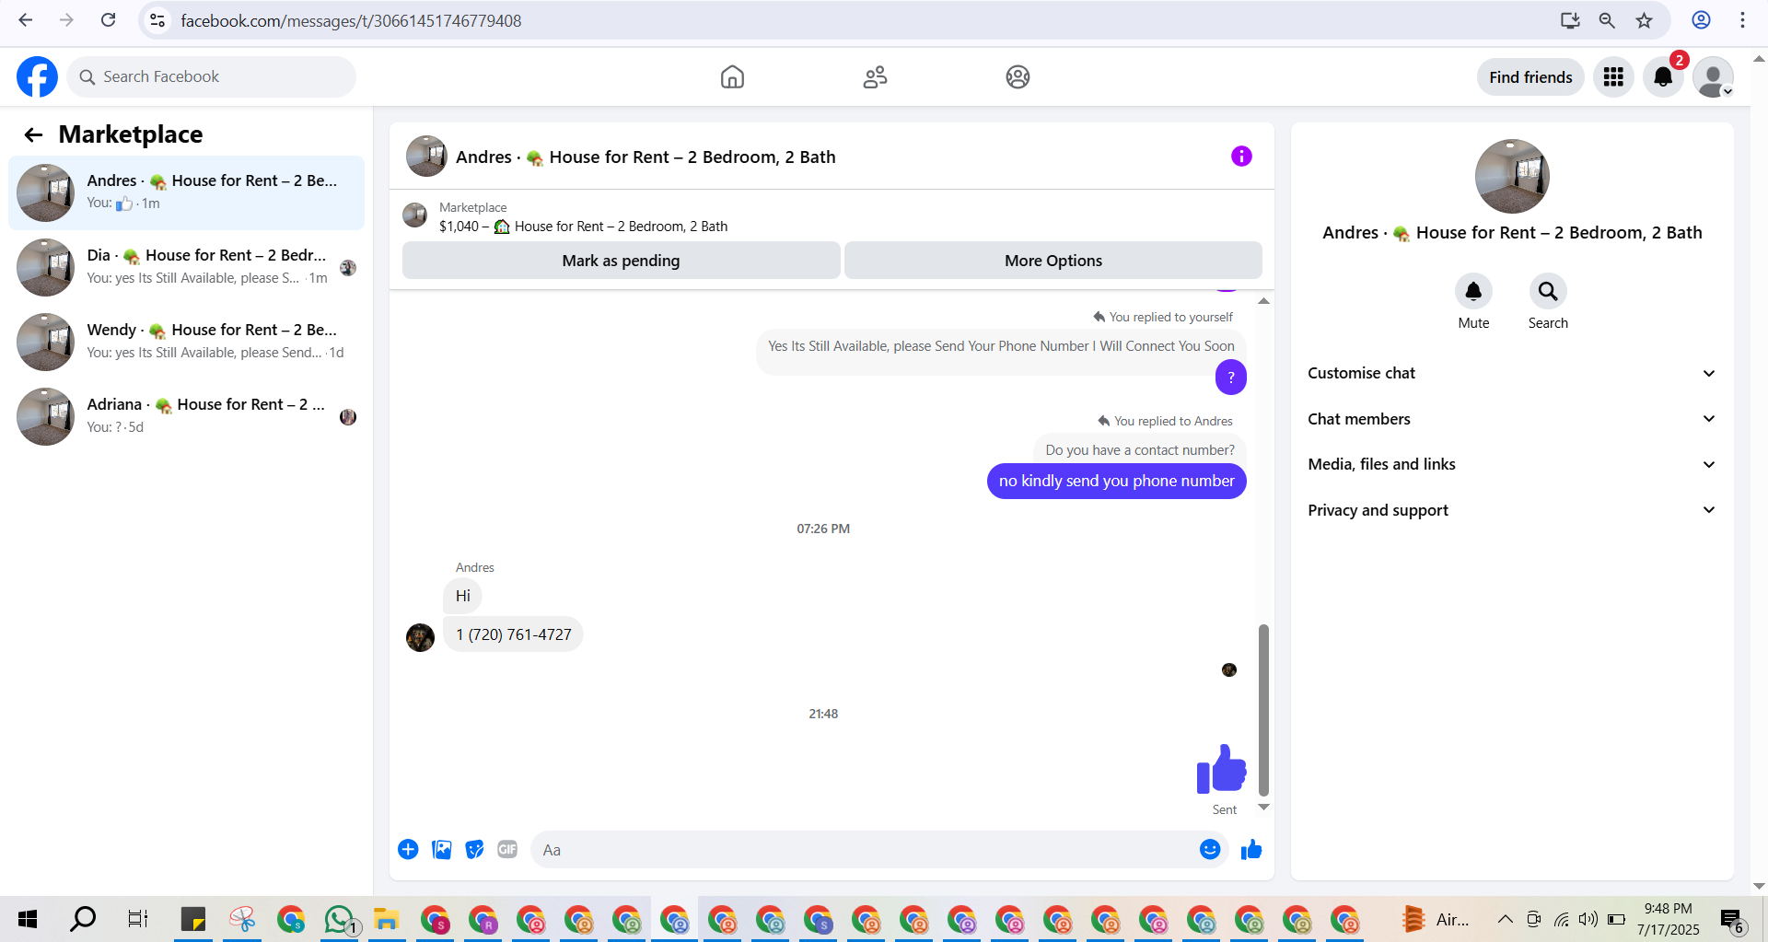This screenshot has height=942, width=1768.
Task: Navigate back in browser
Action: click(25, 20)
